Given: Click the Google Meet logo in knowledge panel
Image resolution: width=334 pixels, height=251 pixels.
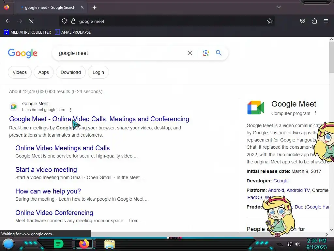Looking at the screenshot, I should [256, 108].
